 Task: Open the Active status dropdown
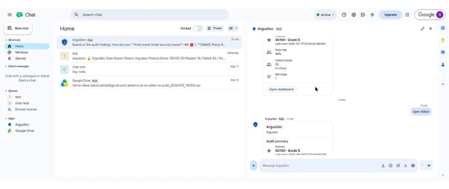pyautogui.click(x=325, y=15)
